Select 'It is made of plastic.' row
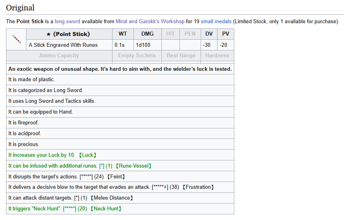The image size is (344, 220). pyautogui.click(x=120, y=80)
